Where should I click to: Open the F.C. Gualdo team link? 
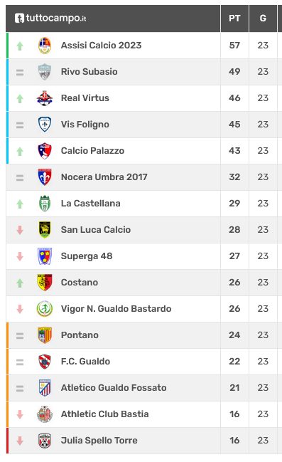[x=85, y=362]
